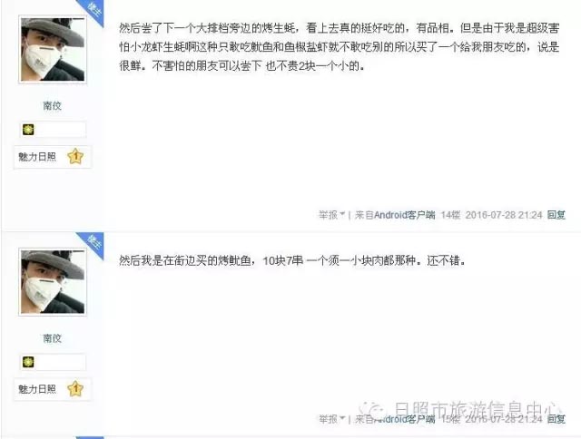Click the blue 楼主 ribbon on first post

click(x=93, y=10)
